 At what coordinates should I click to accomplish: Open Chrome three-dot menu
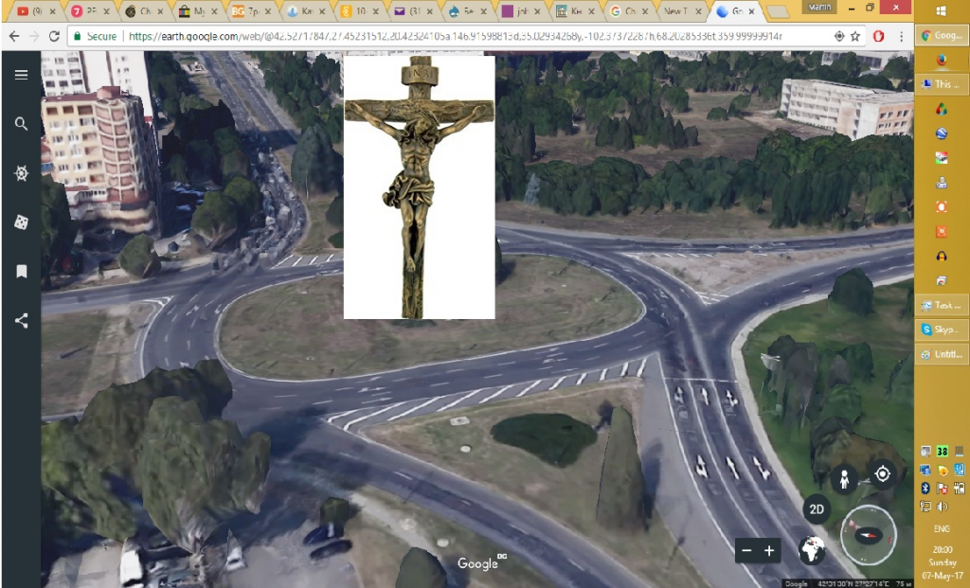(902, 37)
